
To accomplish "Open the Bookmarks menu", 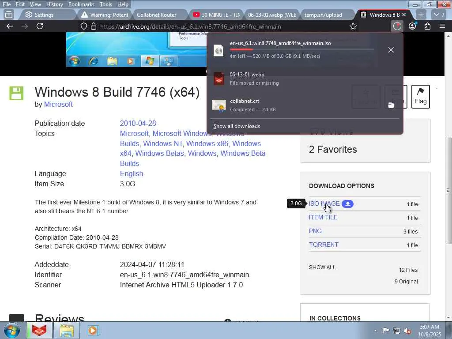I will point(81,4).
